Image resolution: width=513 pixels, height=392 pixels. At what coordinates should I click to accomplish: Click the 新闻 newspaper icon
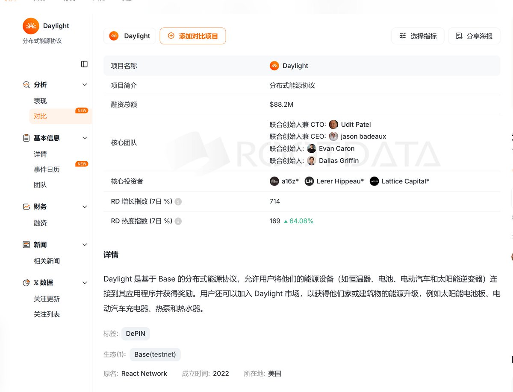[x=27, y=245]
